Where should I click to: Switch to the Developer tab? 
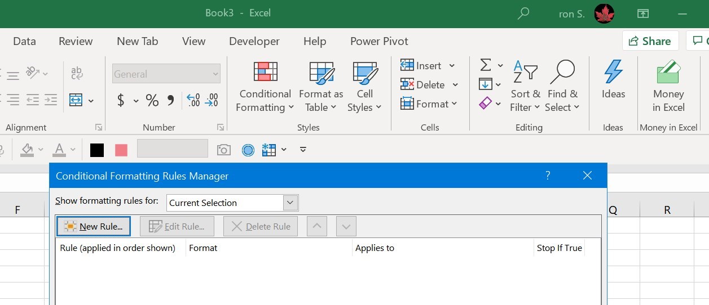[254, 41]
